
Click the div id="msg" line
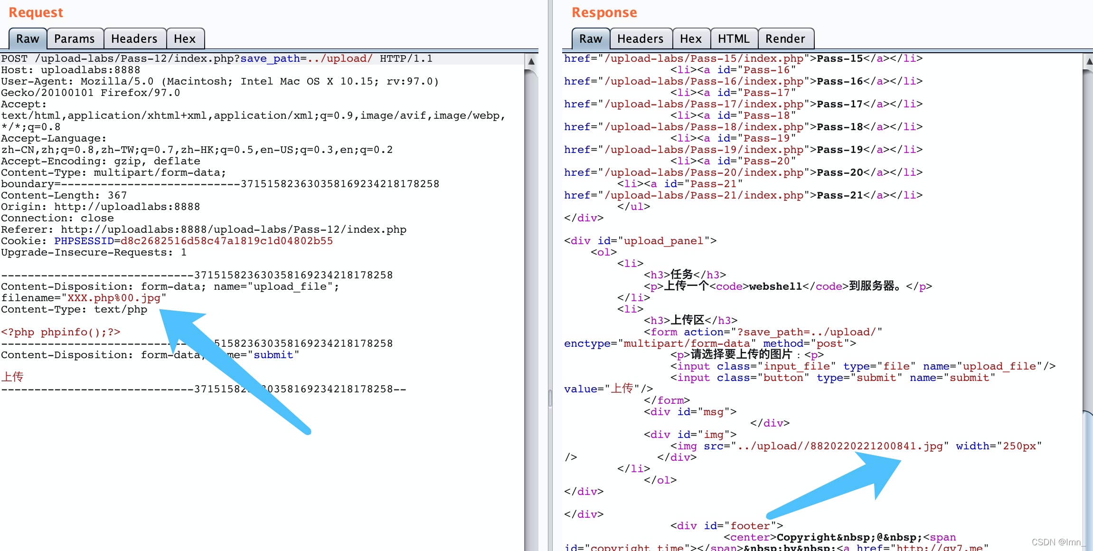(690, 412)
